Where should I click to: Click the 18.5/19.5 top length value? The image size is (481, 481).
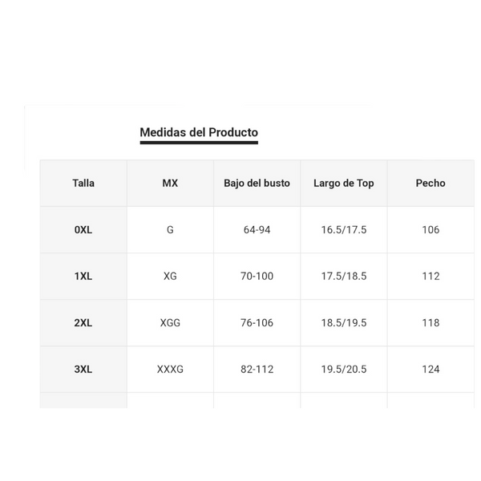[344, 322]
